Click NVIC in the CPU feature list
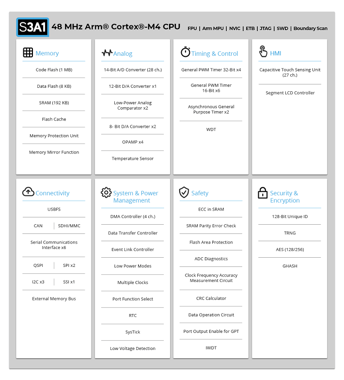Screen dimensions: 344x380 coord(235,28)
